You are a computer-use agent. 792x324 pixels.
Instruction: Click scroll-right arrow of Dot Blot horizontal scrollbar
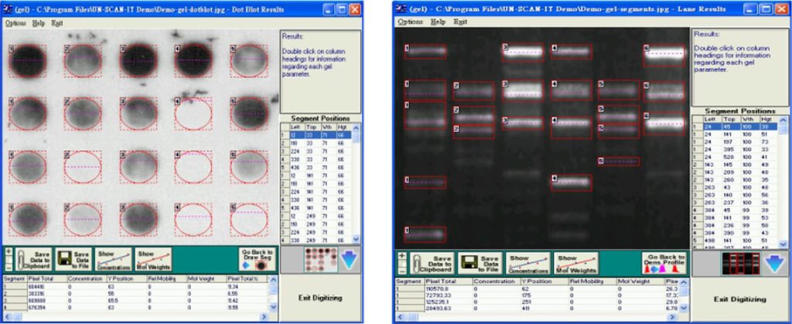pyautogui.click(x=263, y=316)
